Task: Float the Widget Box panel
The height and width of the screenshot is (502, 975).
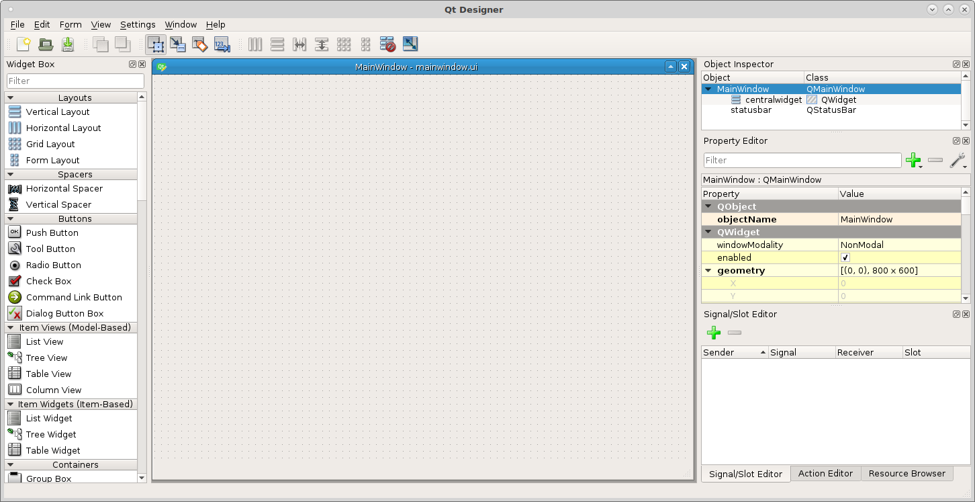Action: click(132, 65)
